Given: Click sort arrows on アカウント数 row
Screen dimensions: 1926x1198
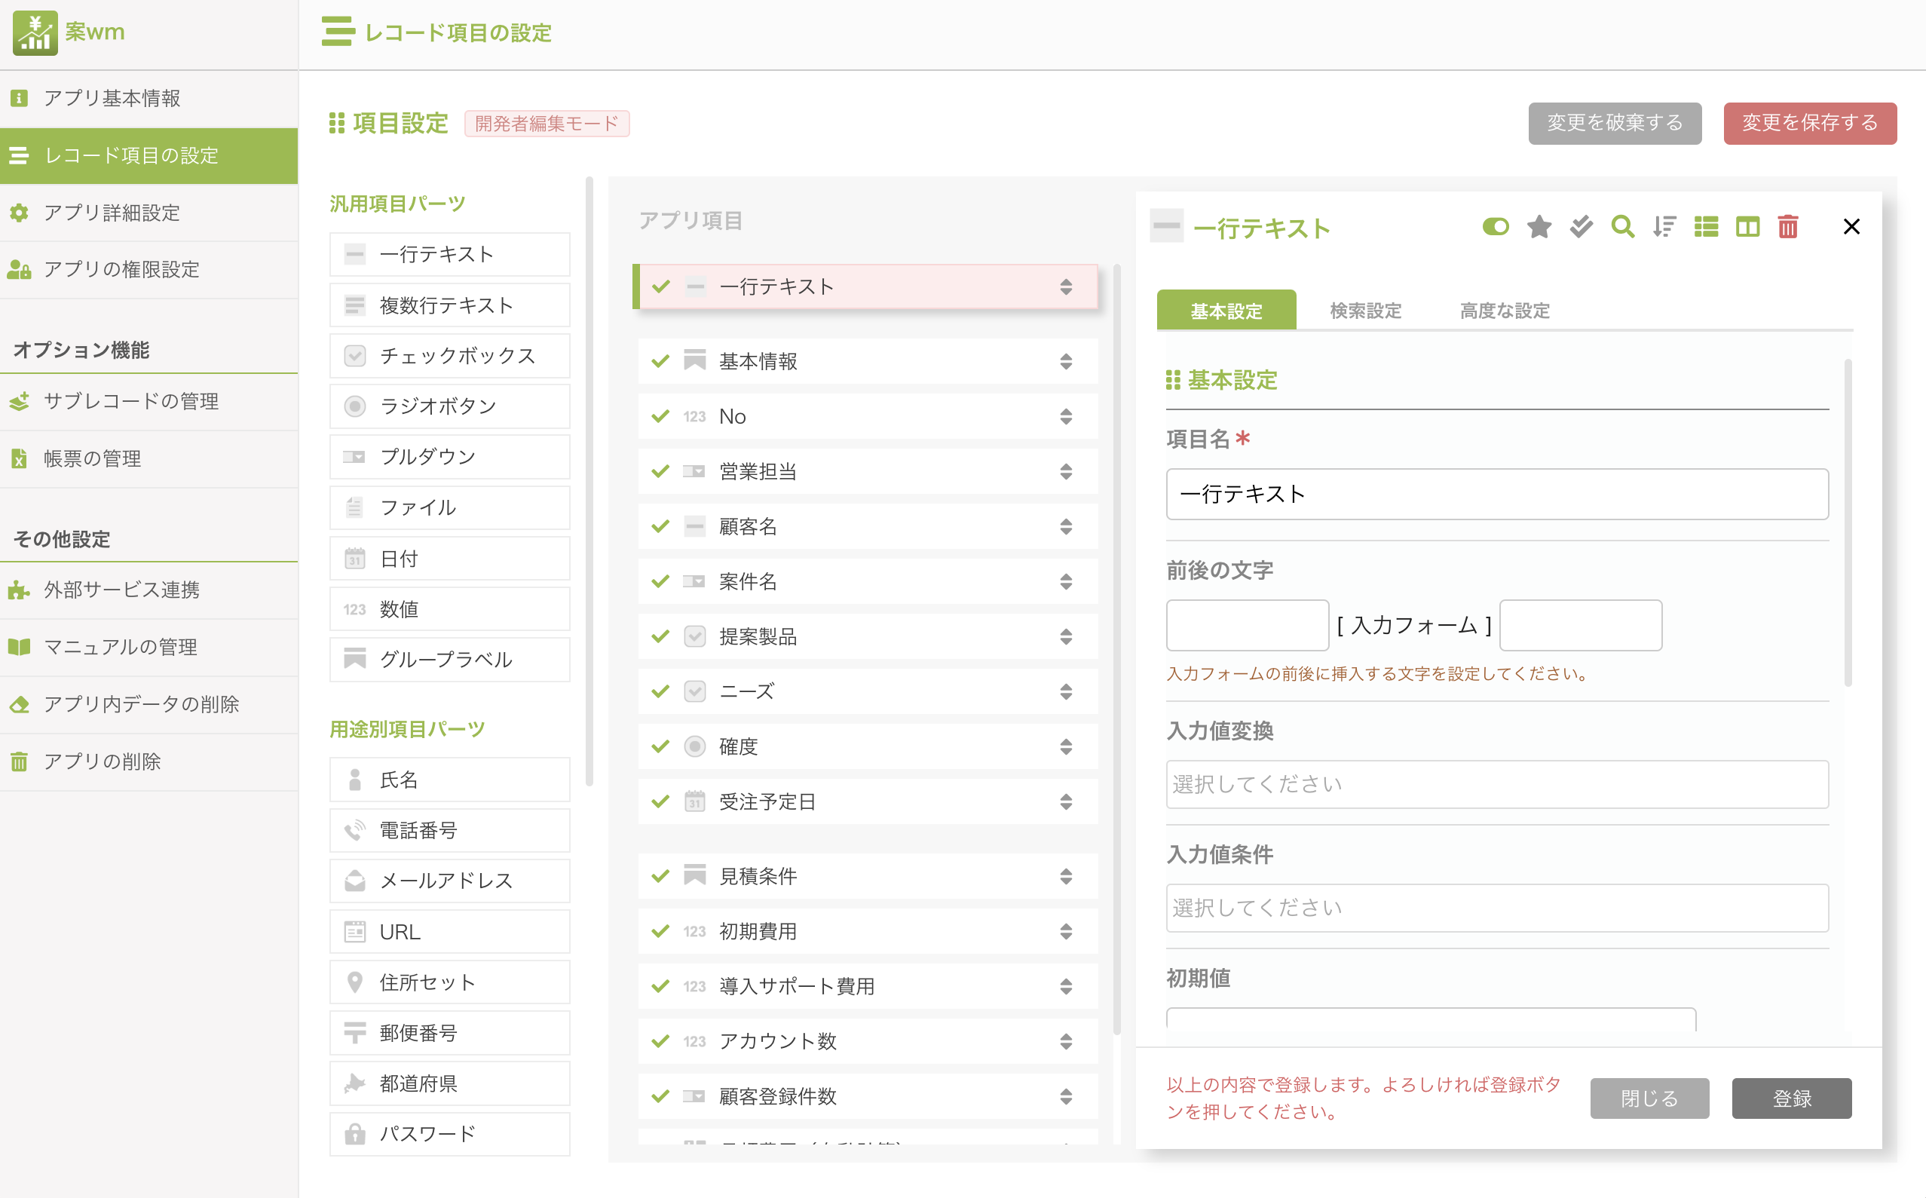Looking at the screenshot, I should (x=1066, y=1042).
